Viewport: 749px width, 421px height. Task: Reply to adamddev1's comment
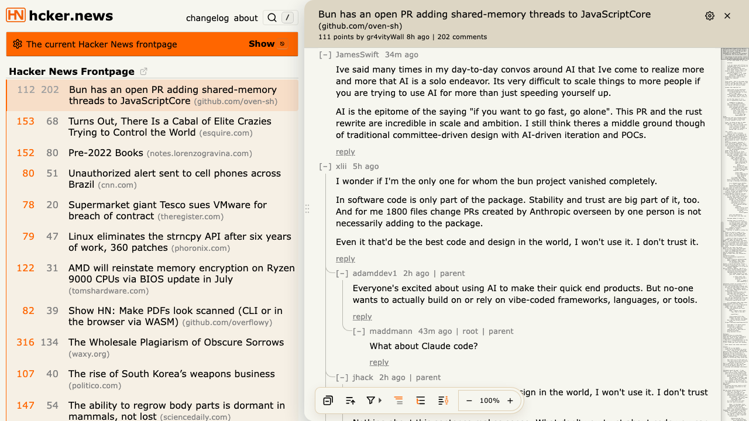(x=362, y=317)
